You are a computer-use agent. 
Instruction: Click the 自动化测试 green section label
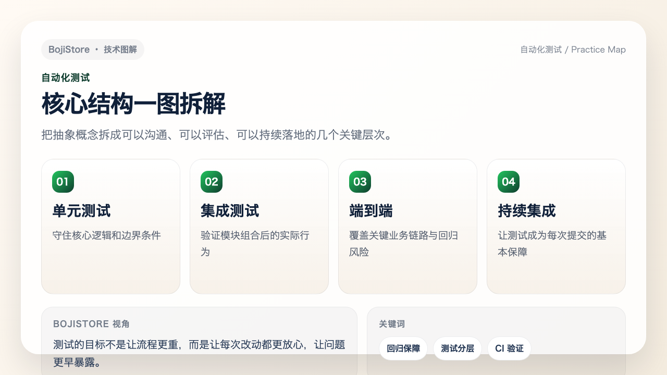pyautogui.click(x=65, y=77)
